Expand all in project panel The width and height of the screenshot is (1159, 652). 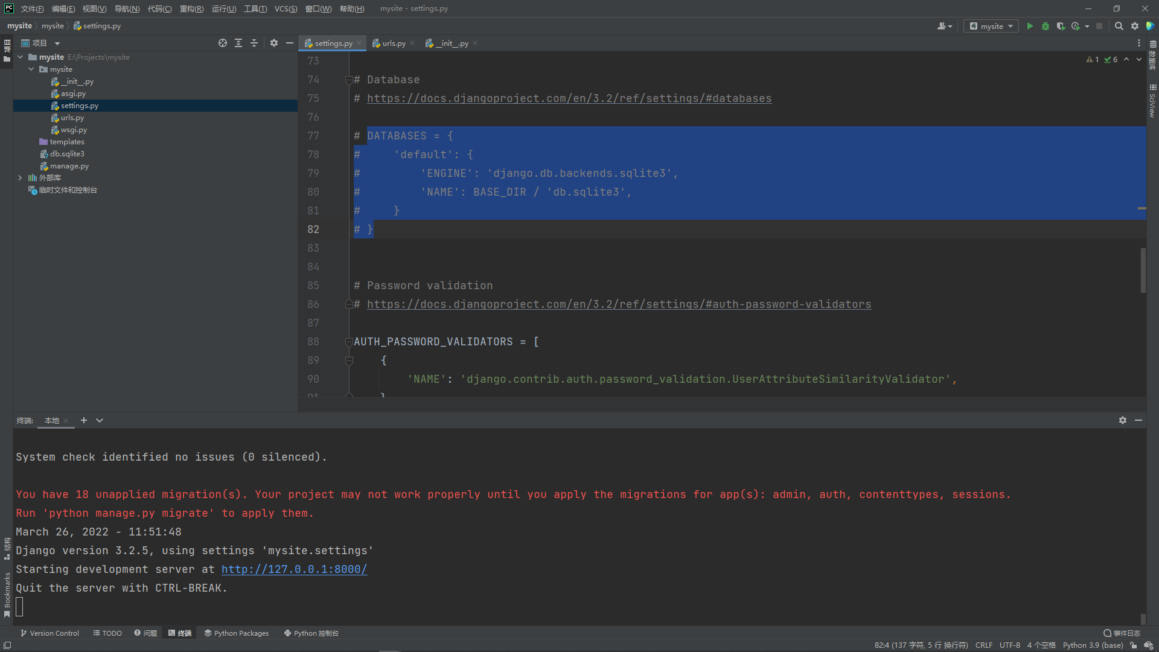point(238,43)
